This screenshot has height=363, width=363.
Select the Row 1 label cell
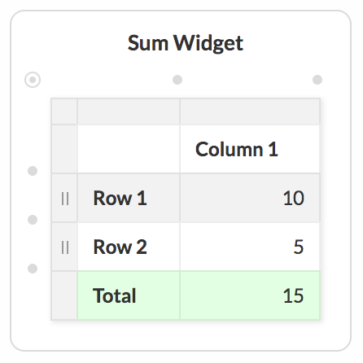pyautogui.click(x=129, y=198)
